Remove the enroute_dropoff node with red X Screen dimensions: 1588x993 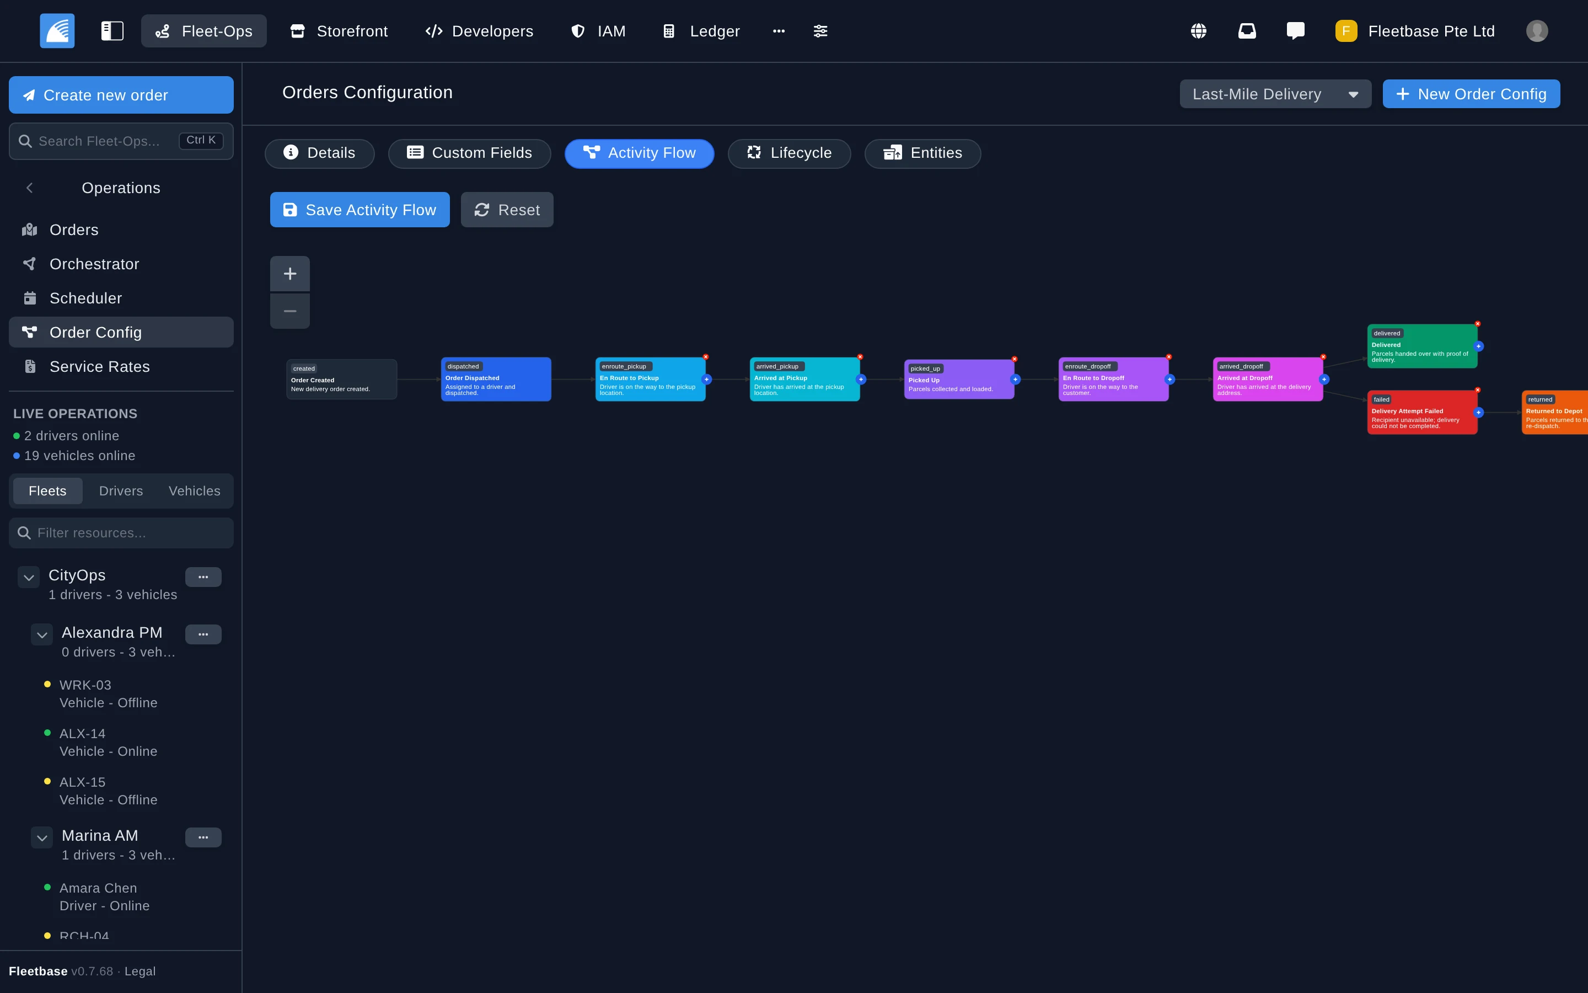(x=1169, y=356)
